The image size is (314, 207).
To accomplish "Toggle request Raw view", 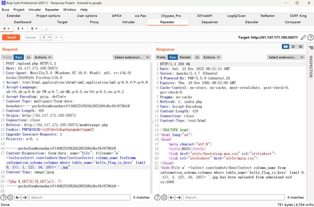I will pos(18,57).
